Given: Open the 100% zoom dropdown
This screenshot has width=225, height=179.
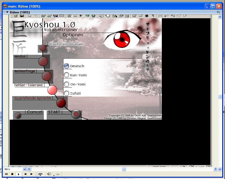Looking at the screenshot, I should pyautogui.click(x=25, y=169).
